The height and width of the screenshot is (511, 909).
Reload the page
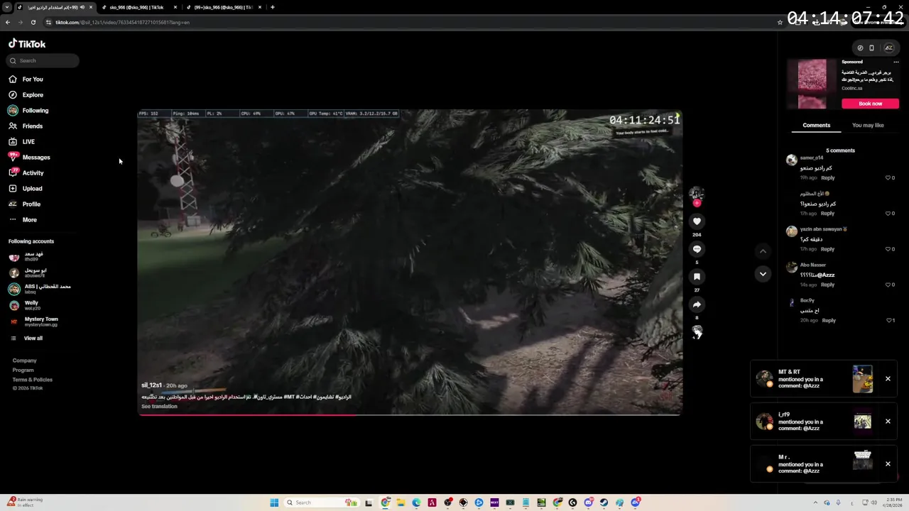(33, 23)
